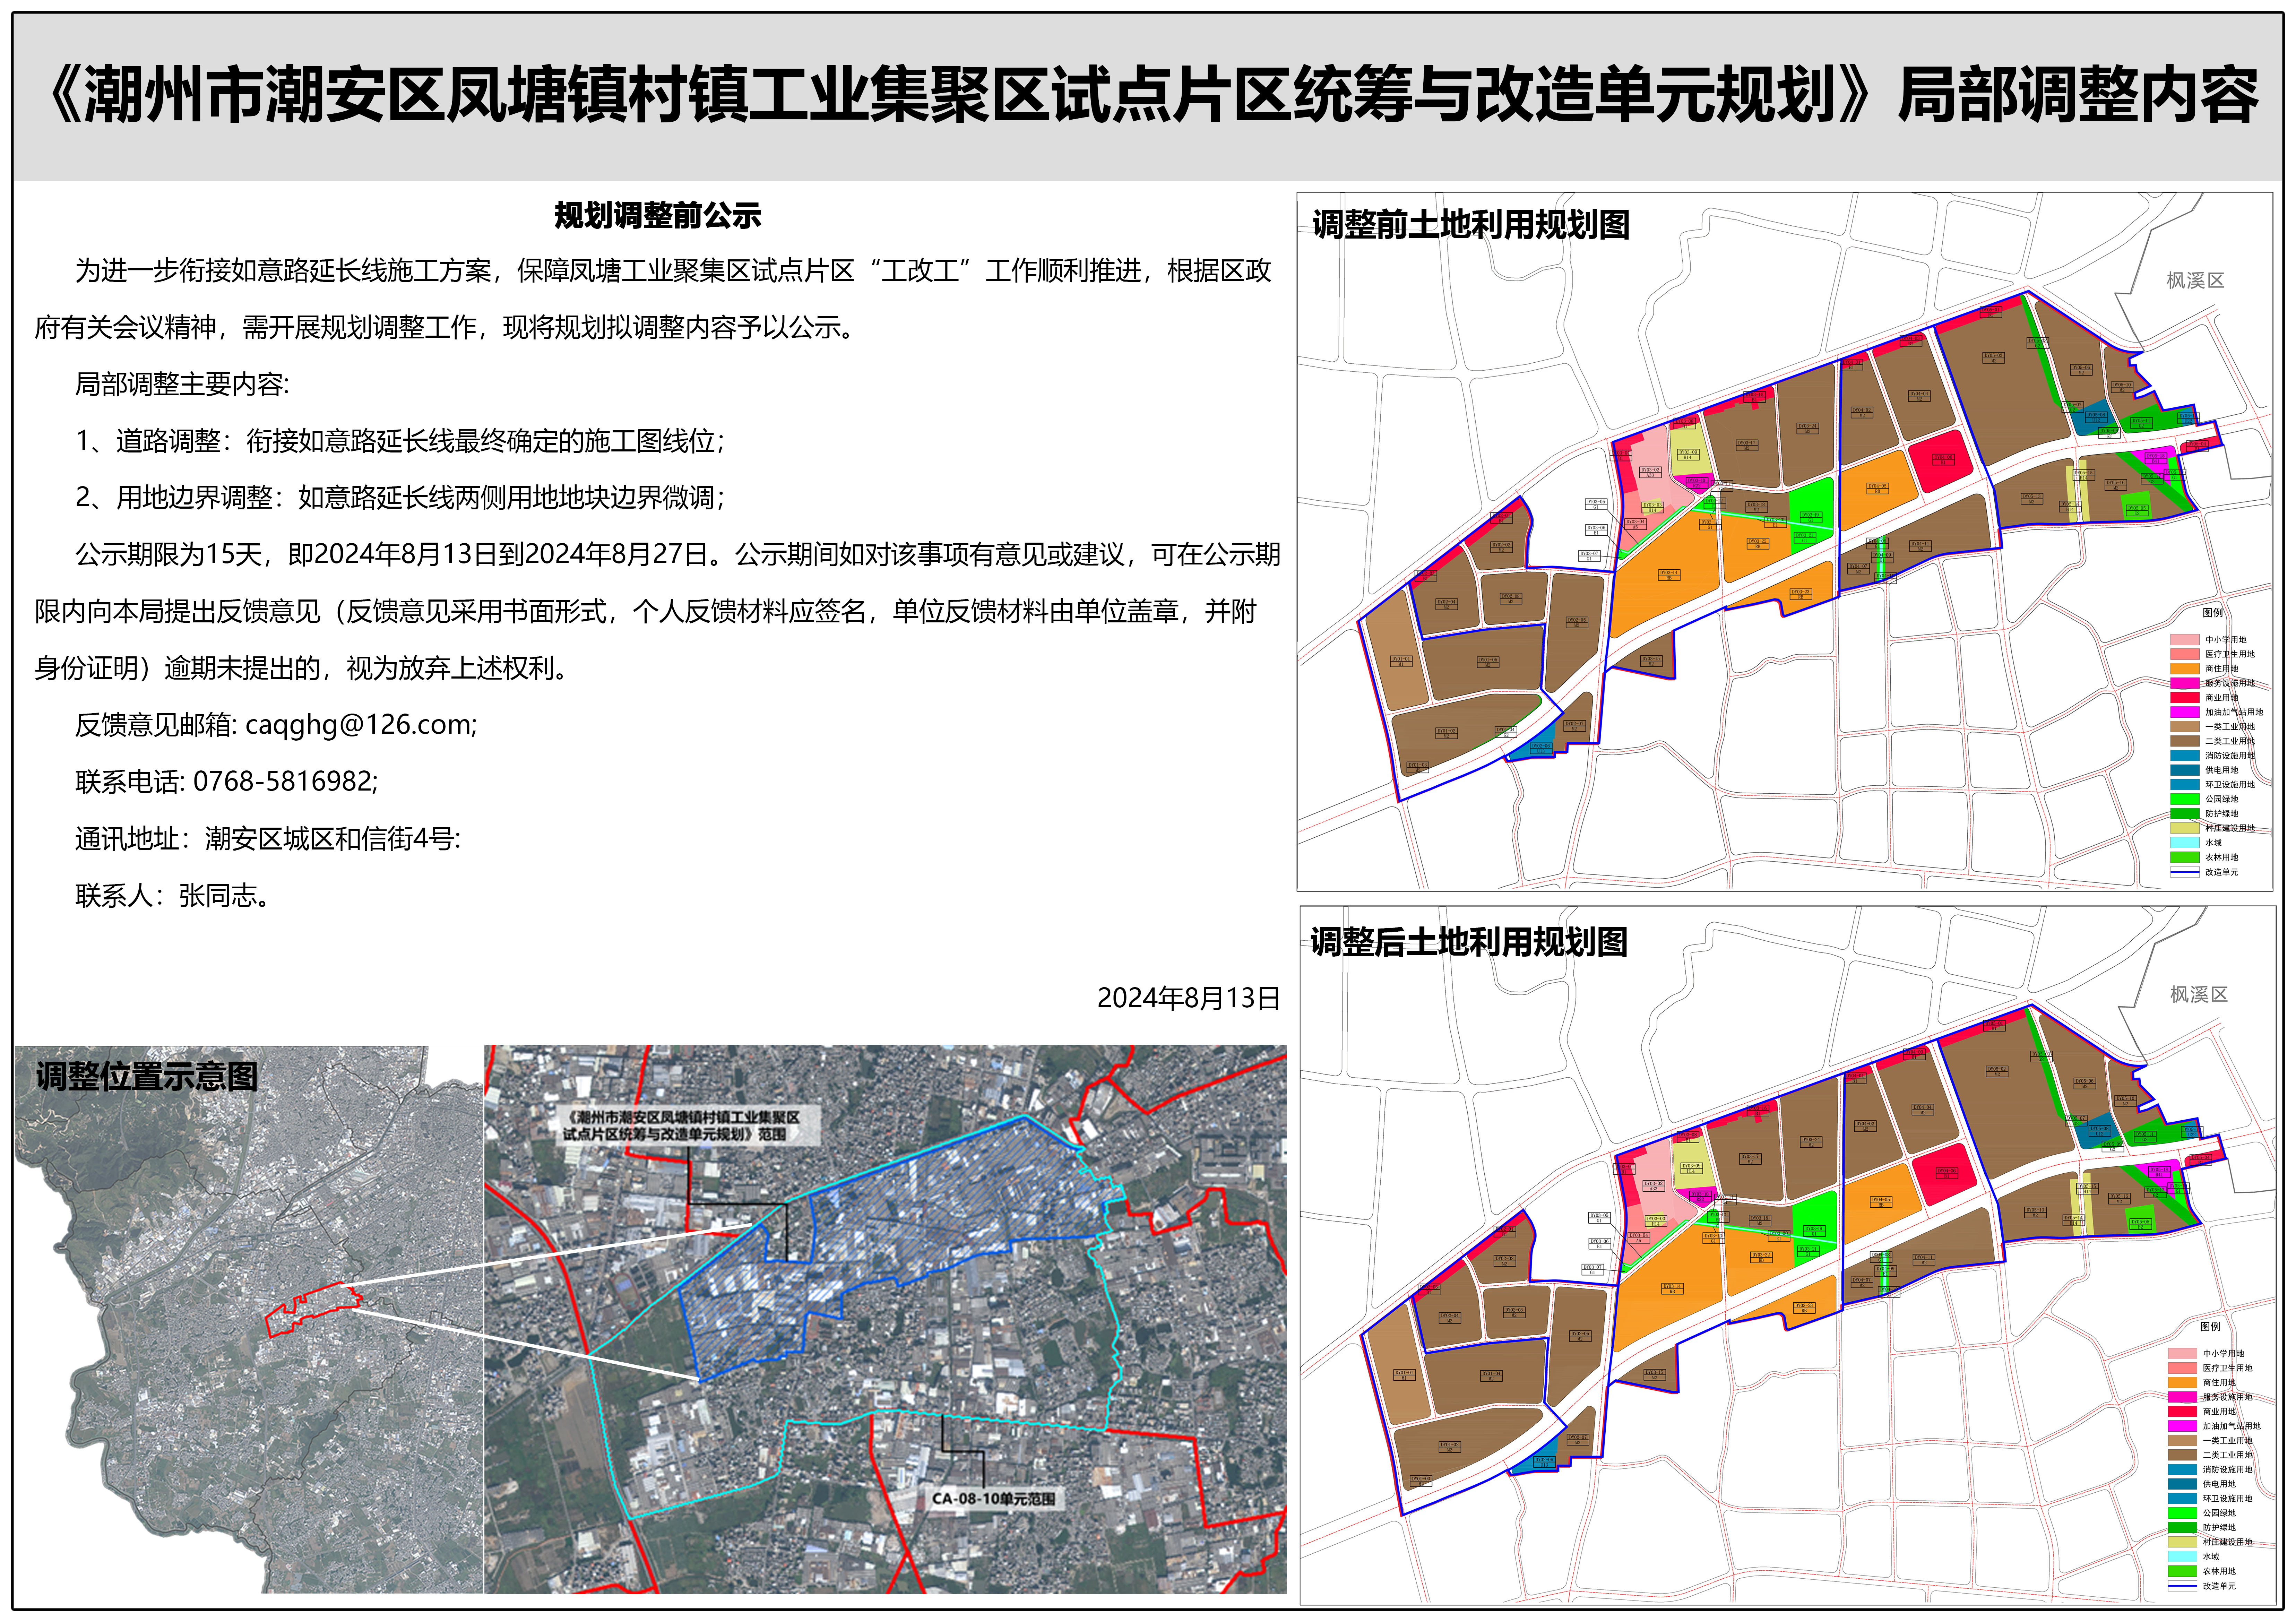Click 消防设施用地 swatch in 调整前 legend
2296x1622 pixels.
(x=2185, y=756)
